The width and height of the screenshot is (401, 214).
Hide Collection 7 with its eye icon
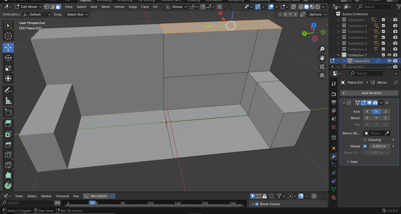pyautogui.click(x=389, y=55)
